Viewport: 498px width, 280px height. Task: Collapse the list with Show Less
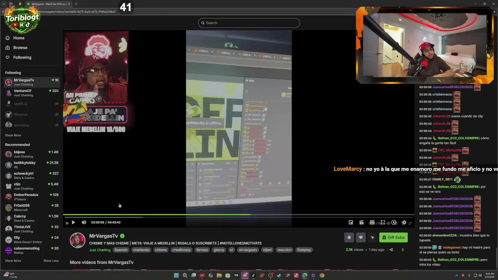pyautogui.click(x=51, y=261)
